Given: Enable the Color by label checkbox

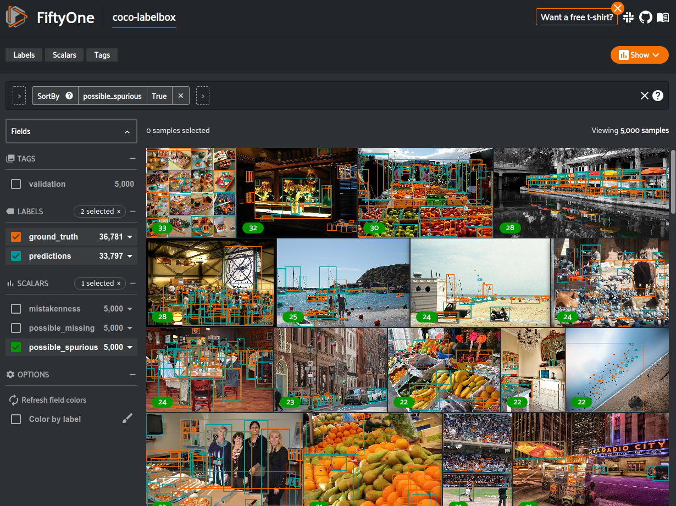Looking at the screenshot, I should click(16, 419).
